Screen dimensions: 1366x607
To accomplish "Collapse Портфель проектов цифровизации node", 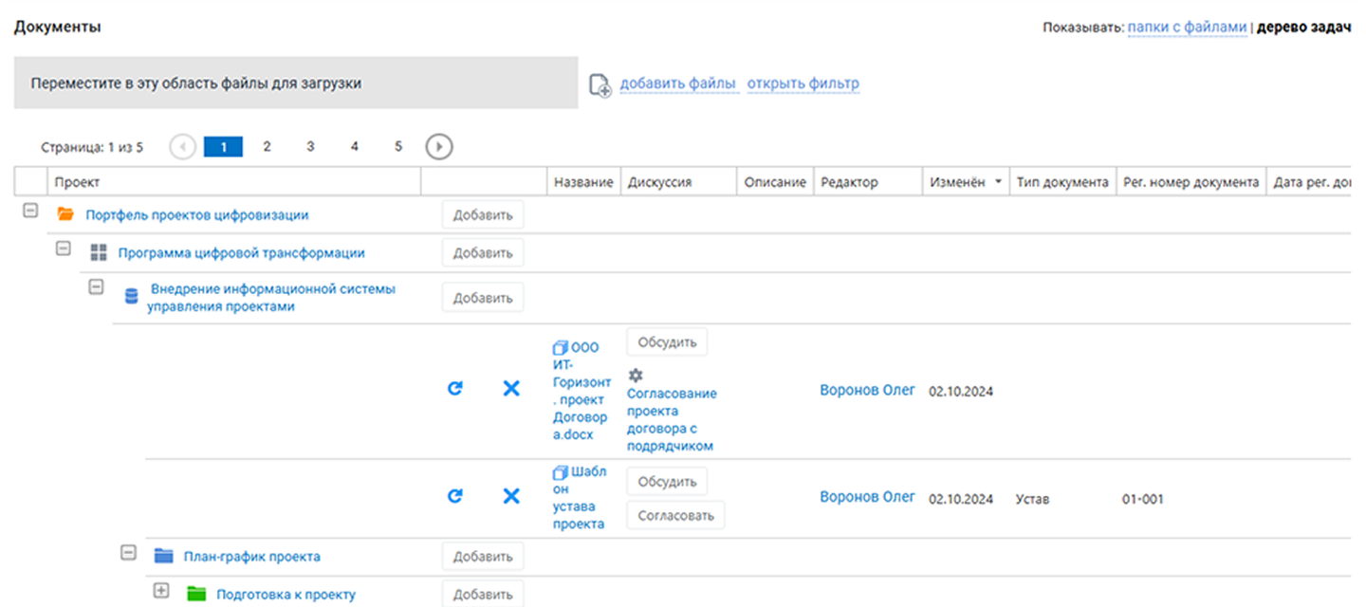I will point(30,213).
